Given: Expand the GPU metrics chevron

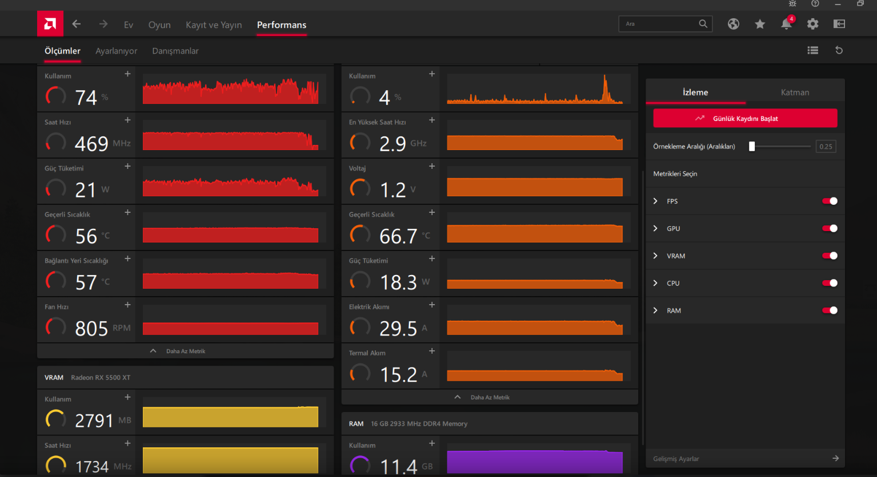Looking at the screenshot, I should tap(655, 228).
